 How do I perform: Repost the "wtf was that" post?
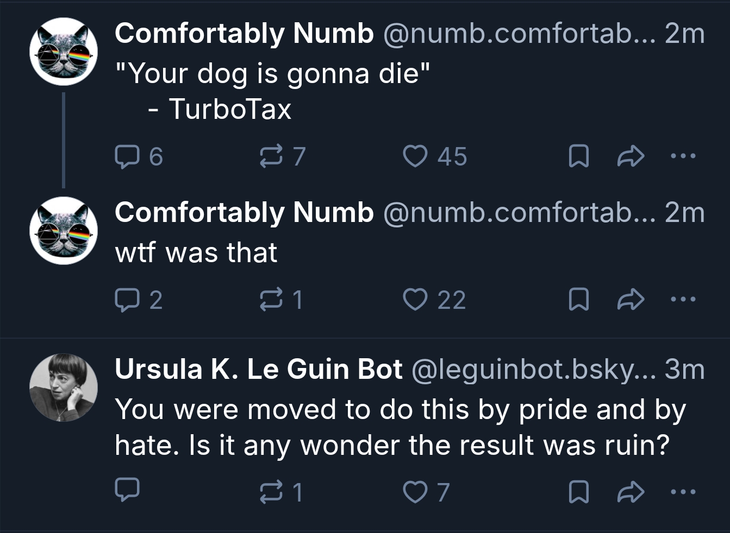pos(270,300)
